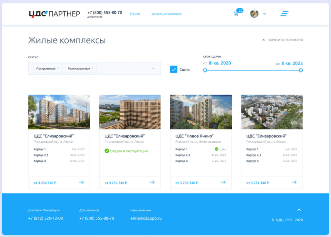Click © ЦДС, 1999 - 2020 copyright
Viewport: 331px width, 237px height.
[287, 220]
